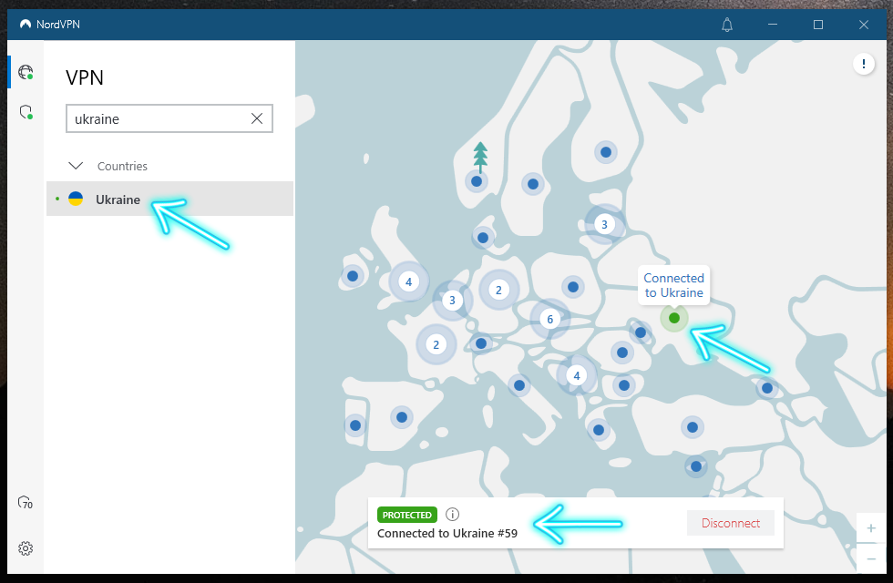Click the 'Connected to Ukraine #59' status text
Image resolution: width=893 pixels, height=583 pixels.
pos(447,534)
